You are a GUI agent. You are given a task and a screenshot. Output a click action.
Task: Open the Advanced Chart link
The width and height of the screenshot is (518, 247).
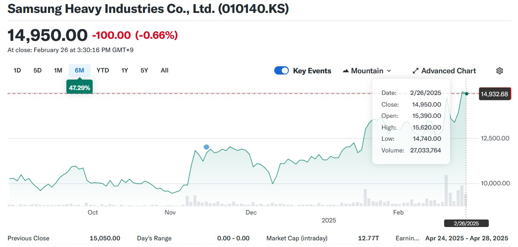(448, 71)
